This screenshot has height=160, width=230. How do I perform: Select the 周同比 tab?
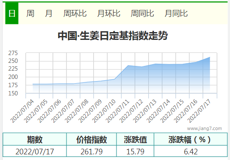click(x=142, y=13)
